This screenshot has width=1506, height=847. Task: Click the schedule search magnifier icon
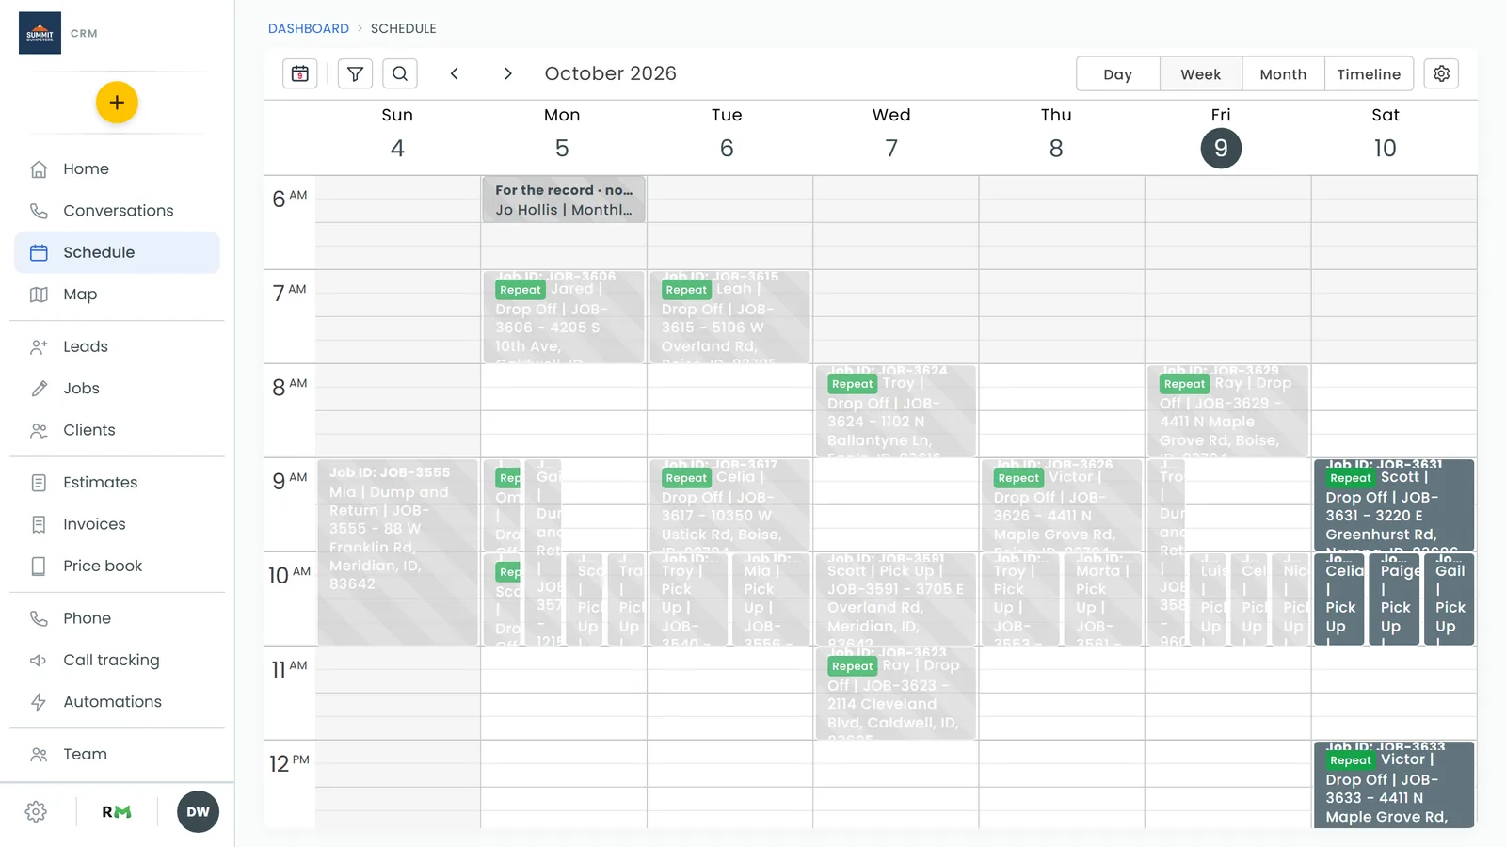point(400,73)
